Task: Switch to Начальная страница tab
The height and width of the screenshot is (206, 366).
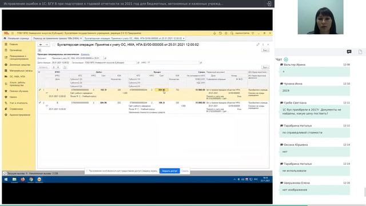Action: tap(17, 38)
